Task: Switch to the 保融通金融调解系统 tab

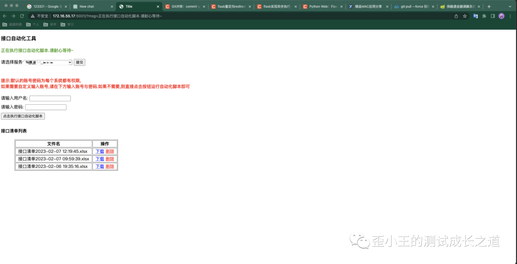Action: [x=460, y=6]
